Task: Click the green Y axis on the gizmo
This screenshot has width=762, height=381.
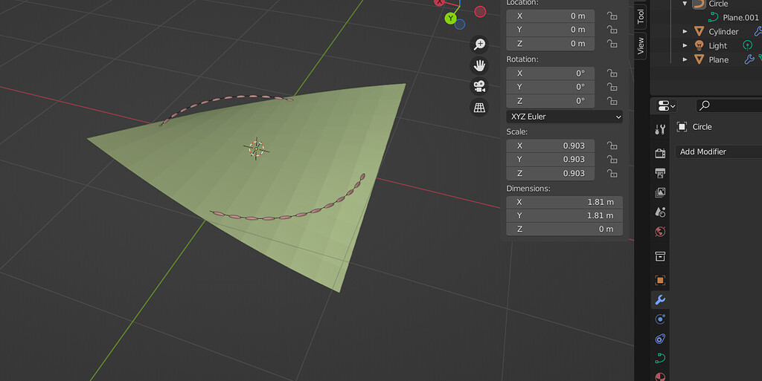Action: 450,19
